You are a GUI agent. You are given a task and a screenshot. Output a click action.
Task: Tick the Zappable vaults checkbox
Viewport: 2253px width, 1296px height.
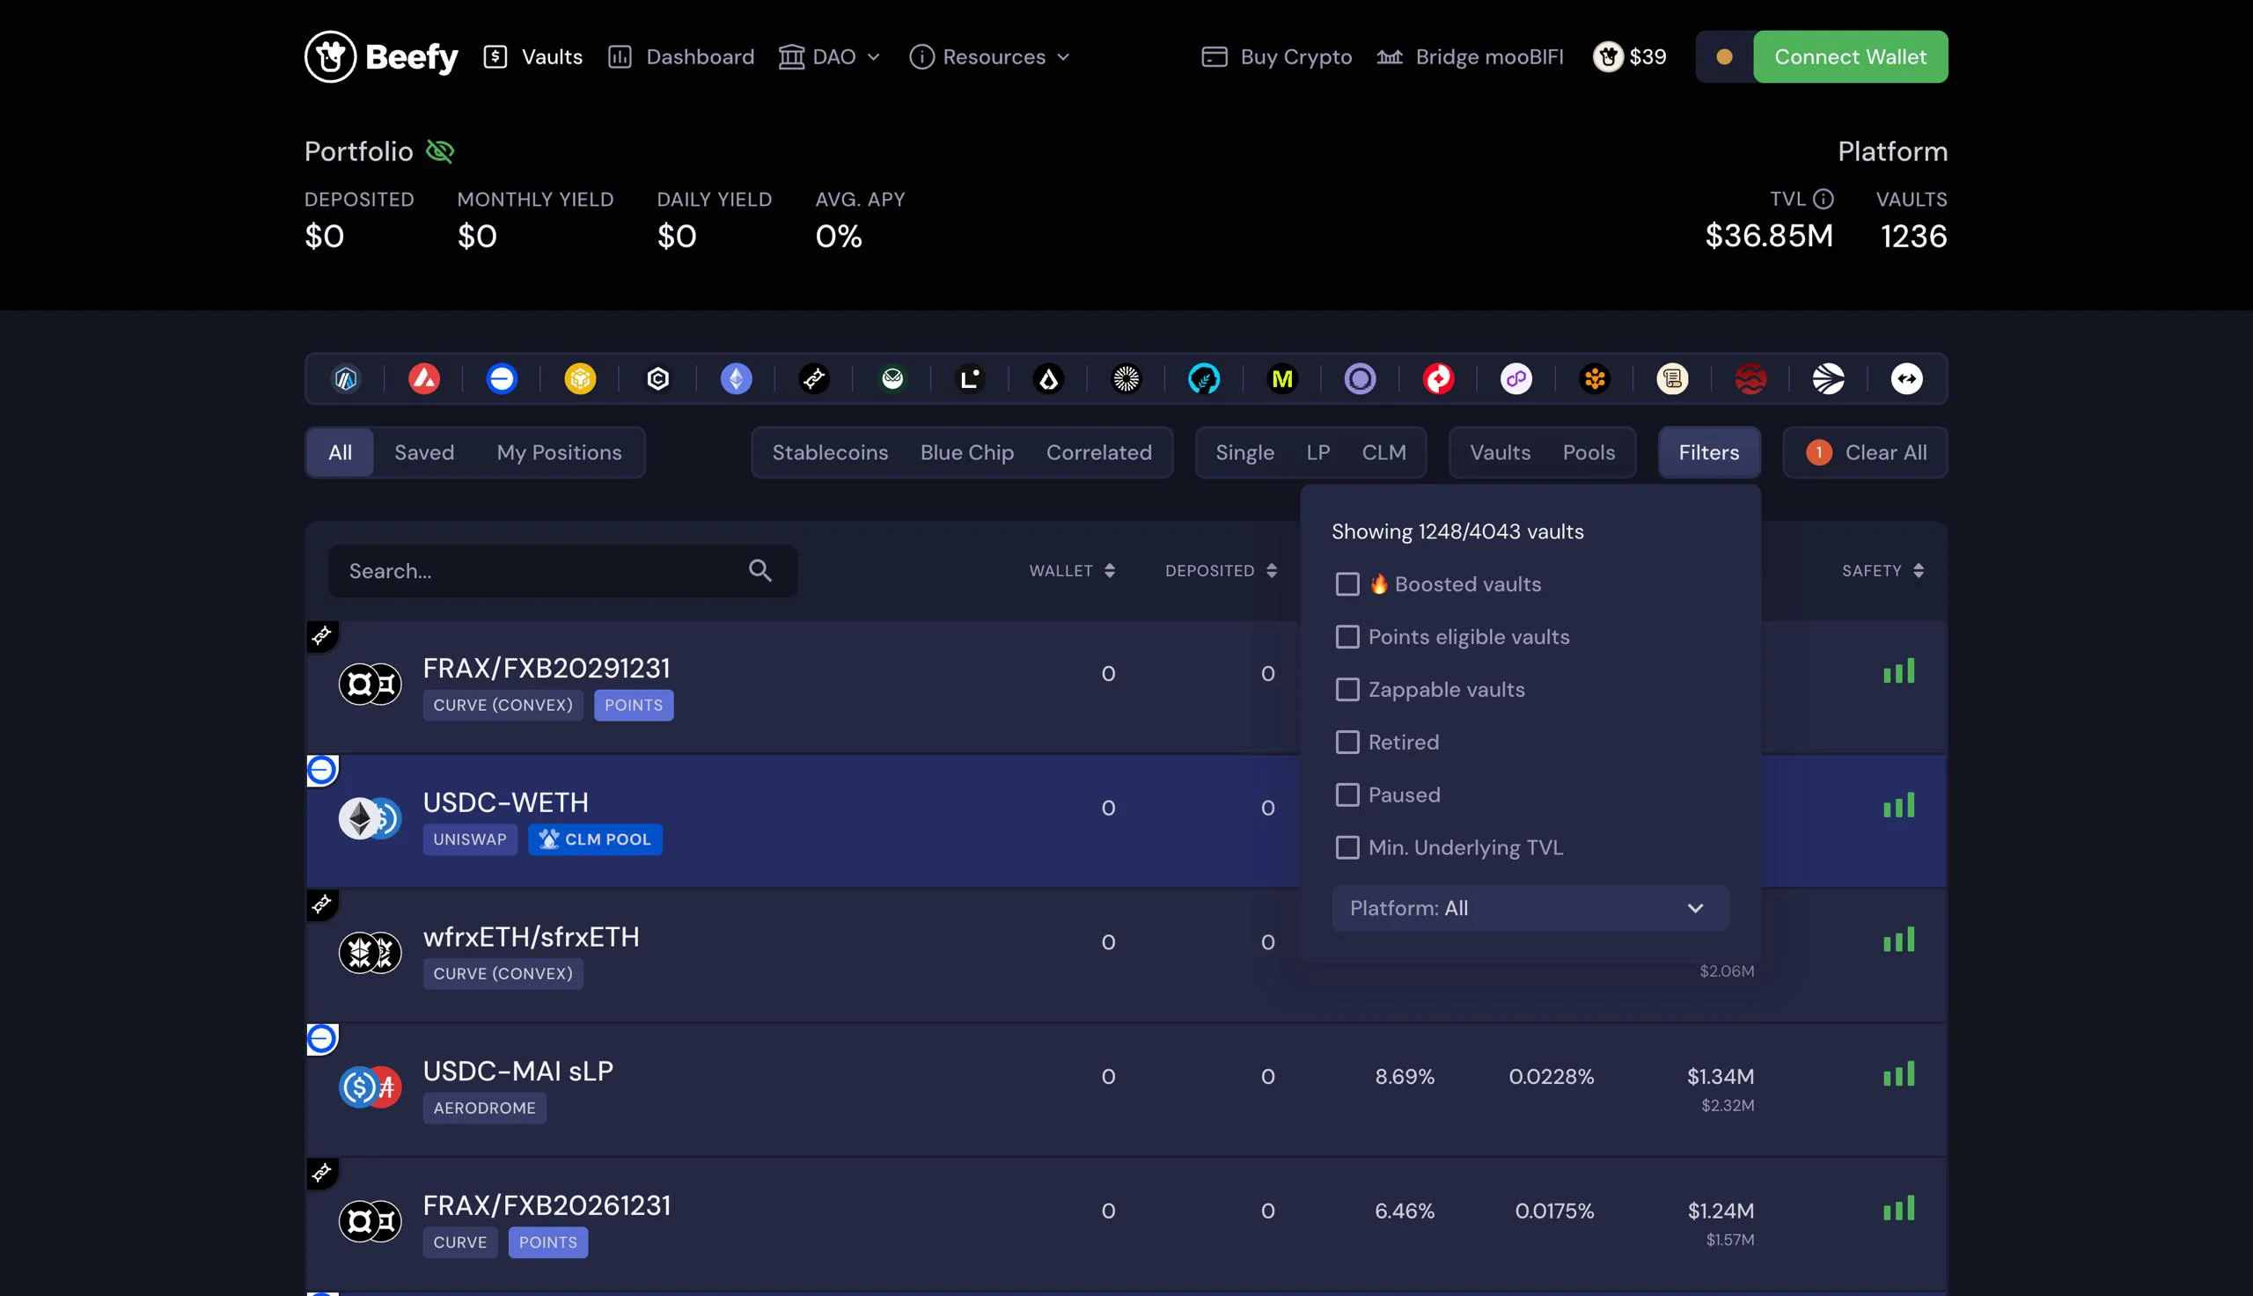[1347, 690]
